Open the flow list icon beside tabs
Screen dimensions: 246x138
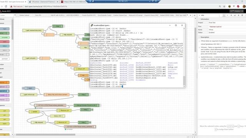click(x=194, y=15)
